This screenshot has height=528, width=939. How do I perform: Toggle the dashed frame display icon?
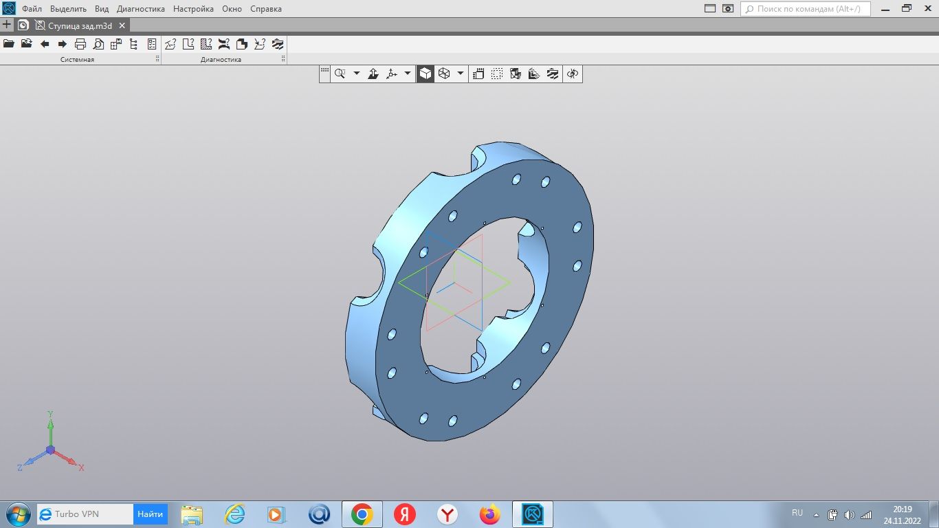point(497,74)
